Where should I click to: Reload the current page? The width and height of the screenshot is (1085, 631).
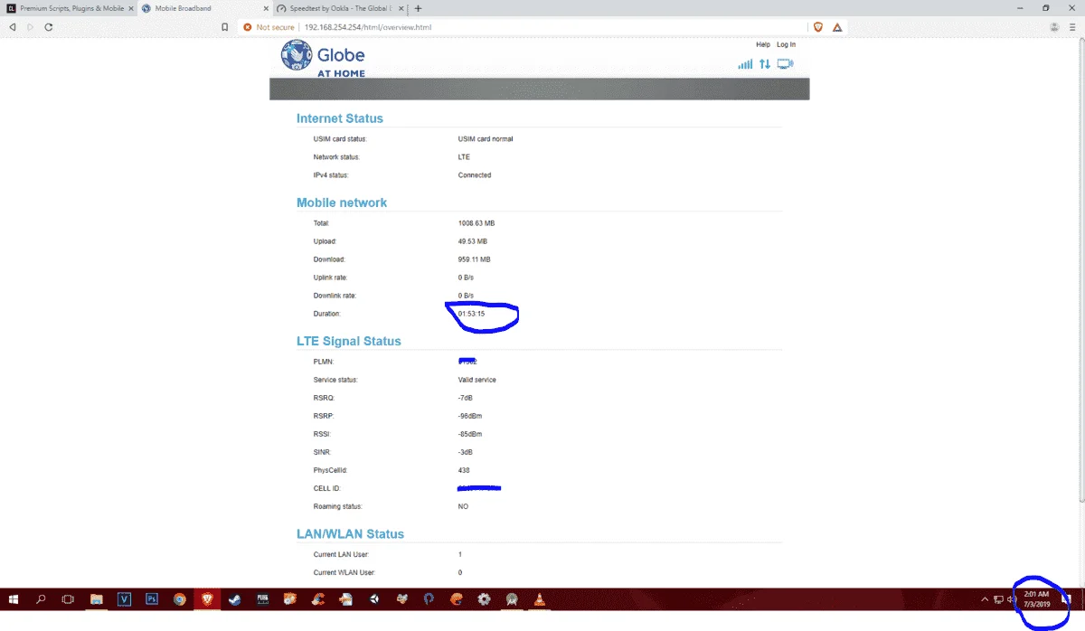click(x=48, y=27)
